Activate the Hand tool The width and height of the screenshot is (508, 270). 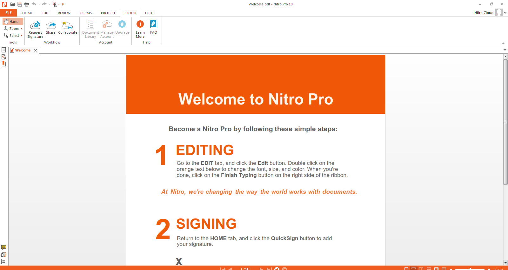13,22
